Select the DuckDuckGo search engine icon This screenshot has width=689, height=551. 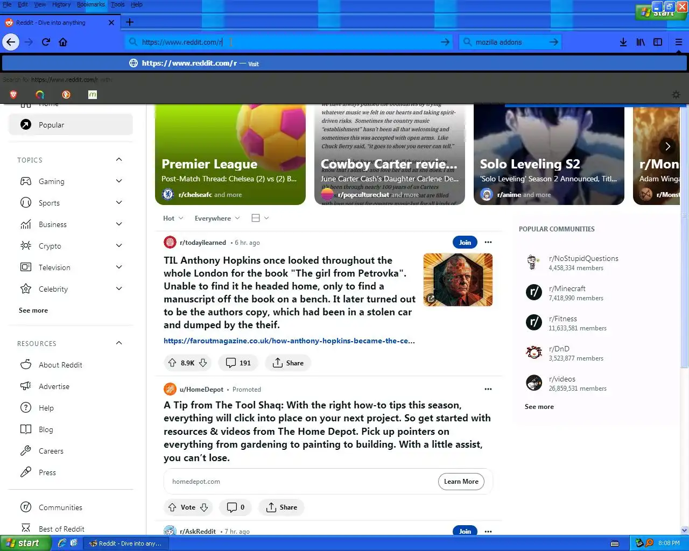point(66,95)
